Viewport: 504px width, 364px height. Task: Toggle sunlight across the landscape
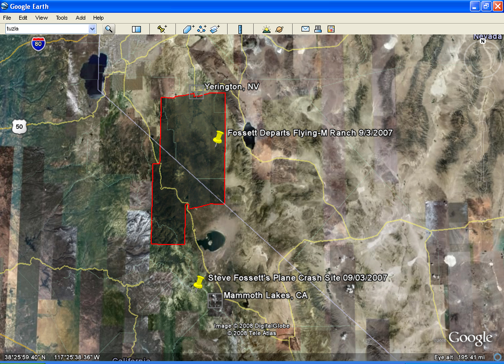[267, 30]
